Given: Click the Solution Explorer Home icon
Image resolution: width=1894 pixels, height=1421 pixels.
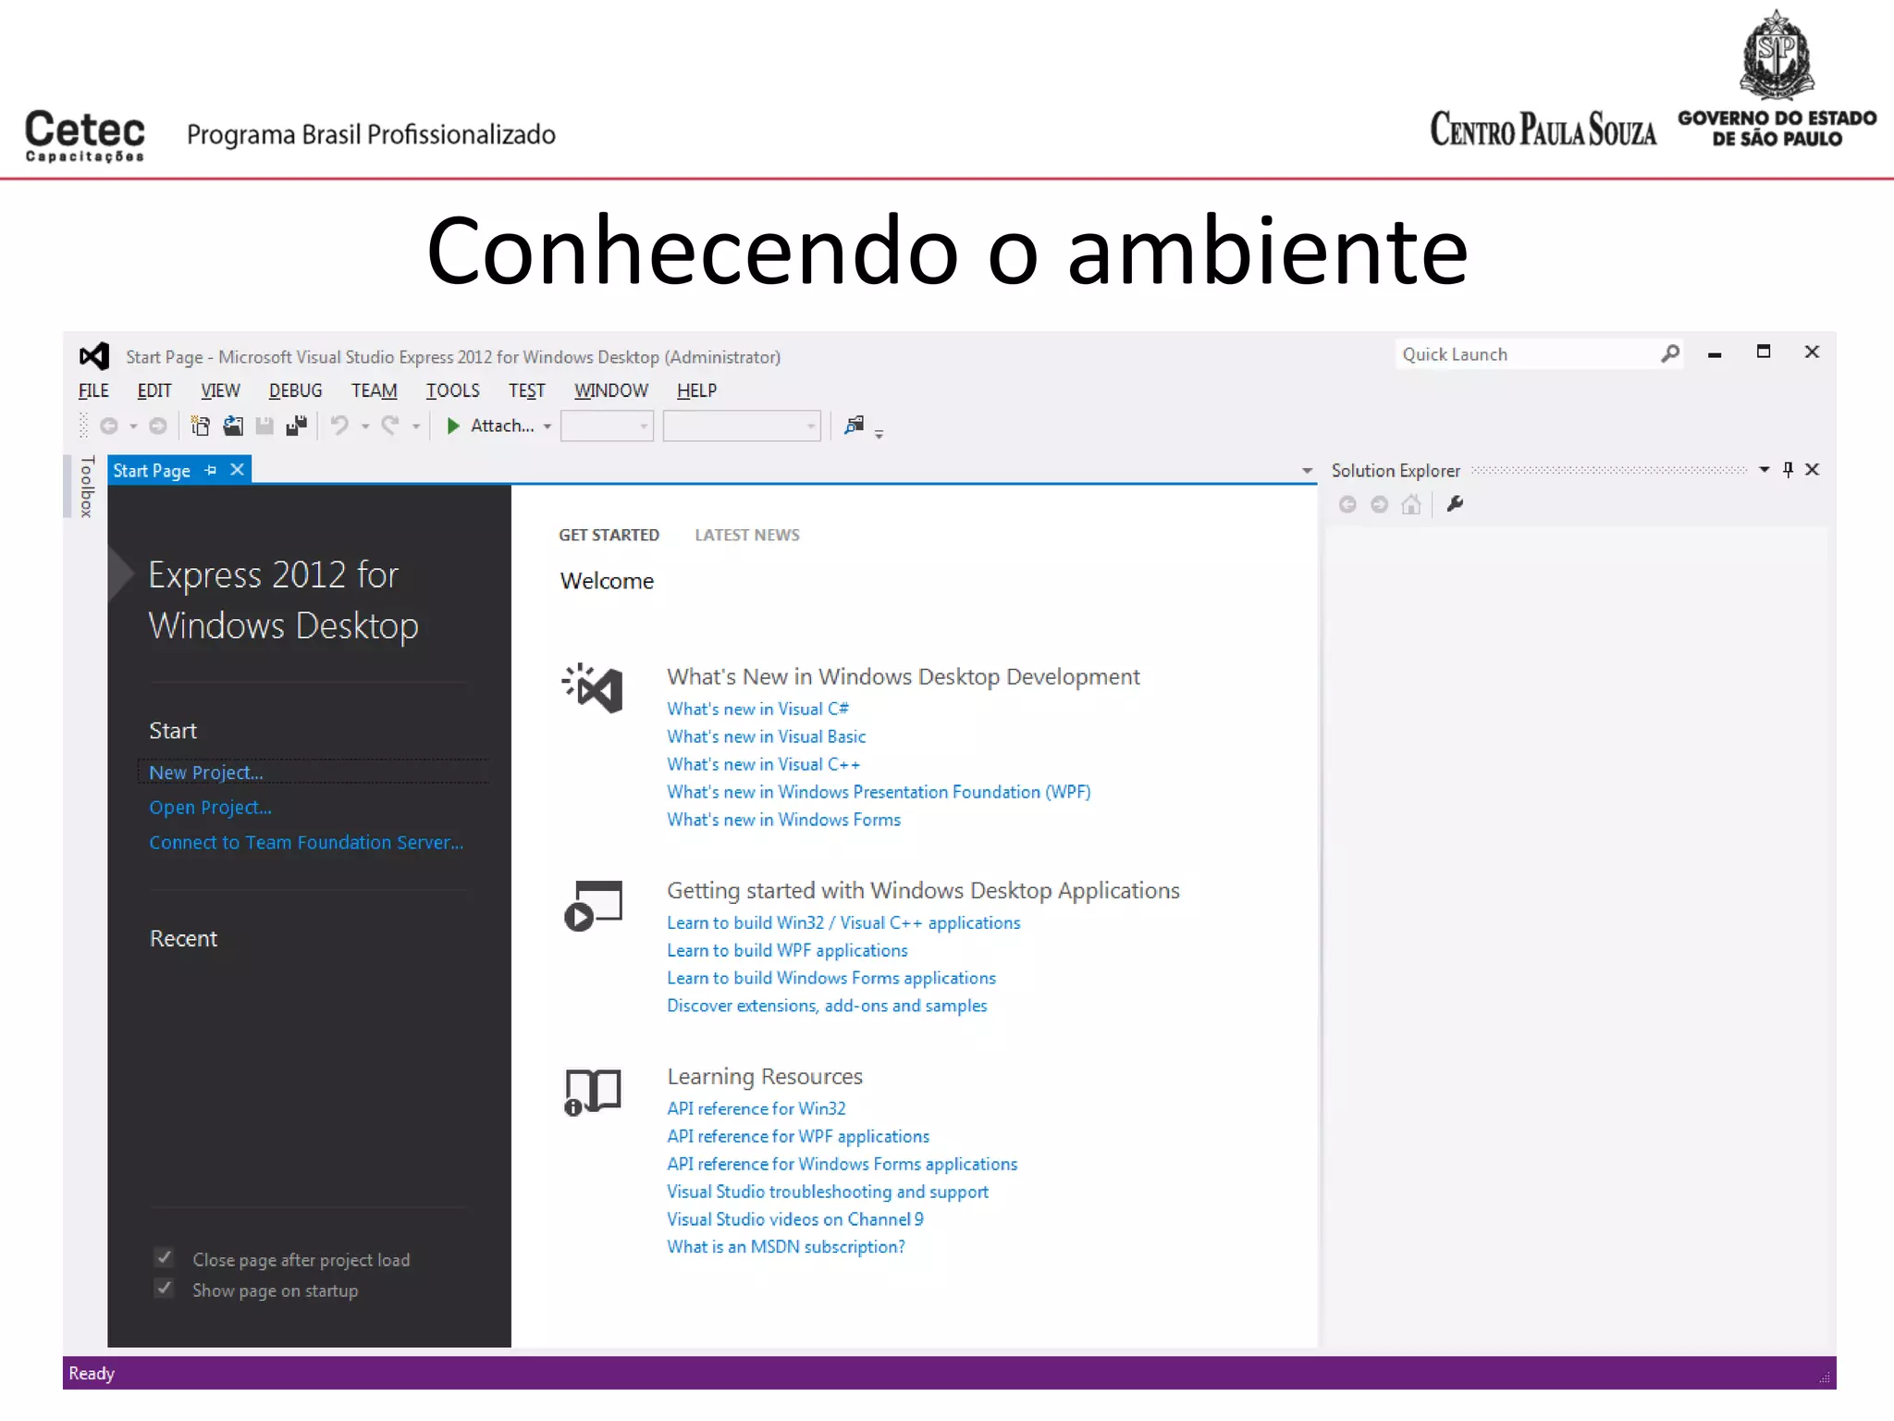Looking at the screenshot, I should coord(1410,504).
